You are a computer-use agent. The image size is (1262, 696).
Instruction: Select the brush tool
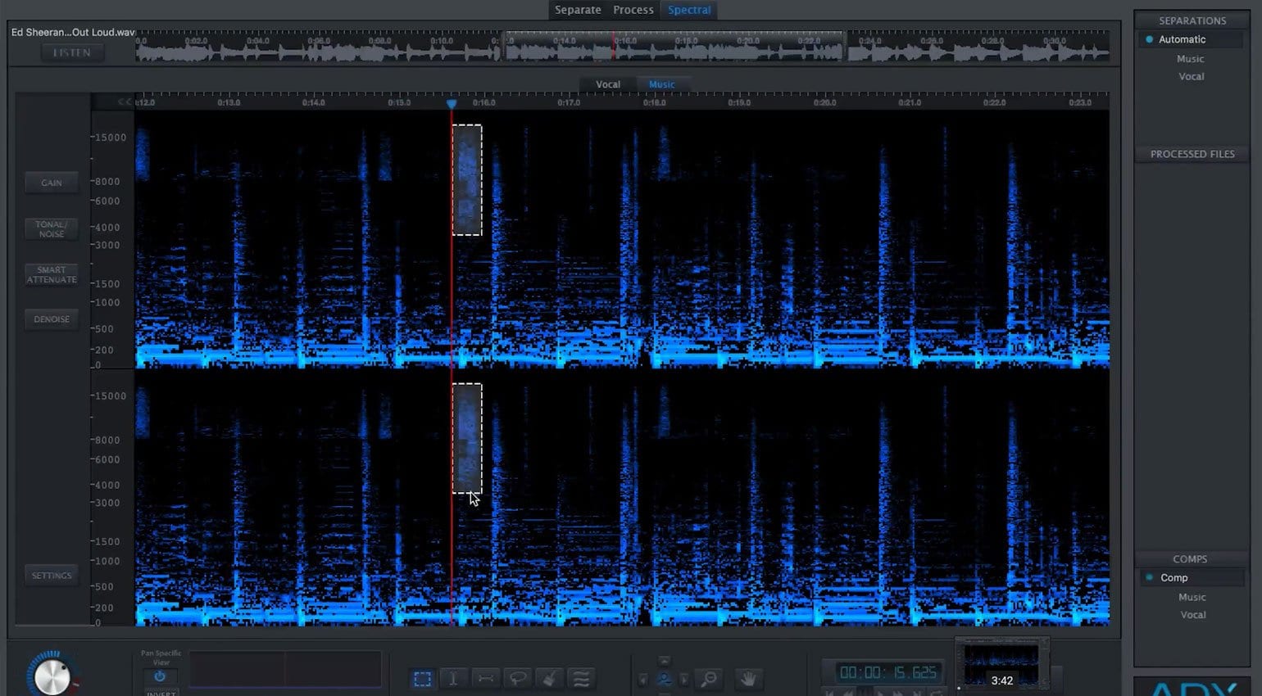[x=550, y=678]
